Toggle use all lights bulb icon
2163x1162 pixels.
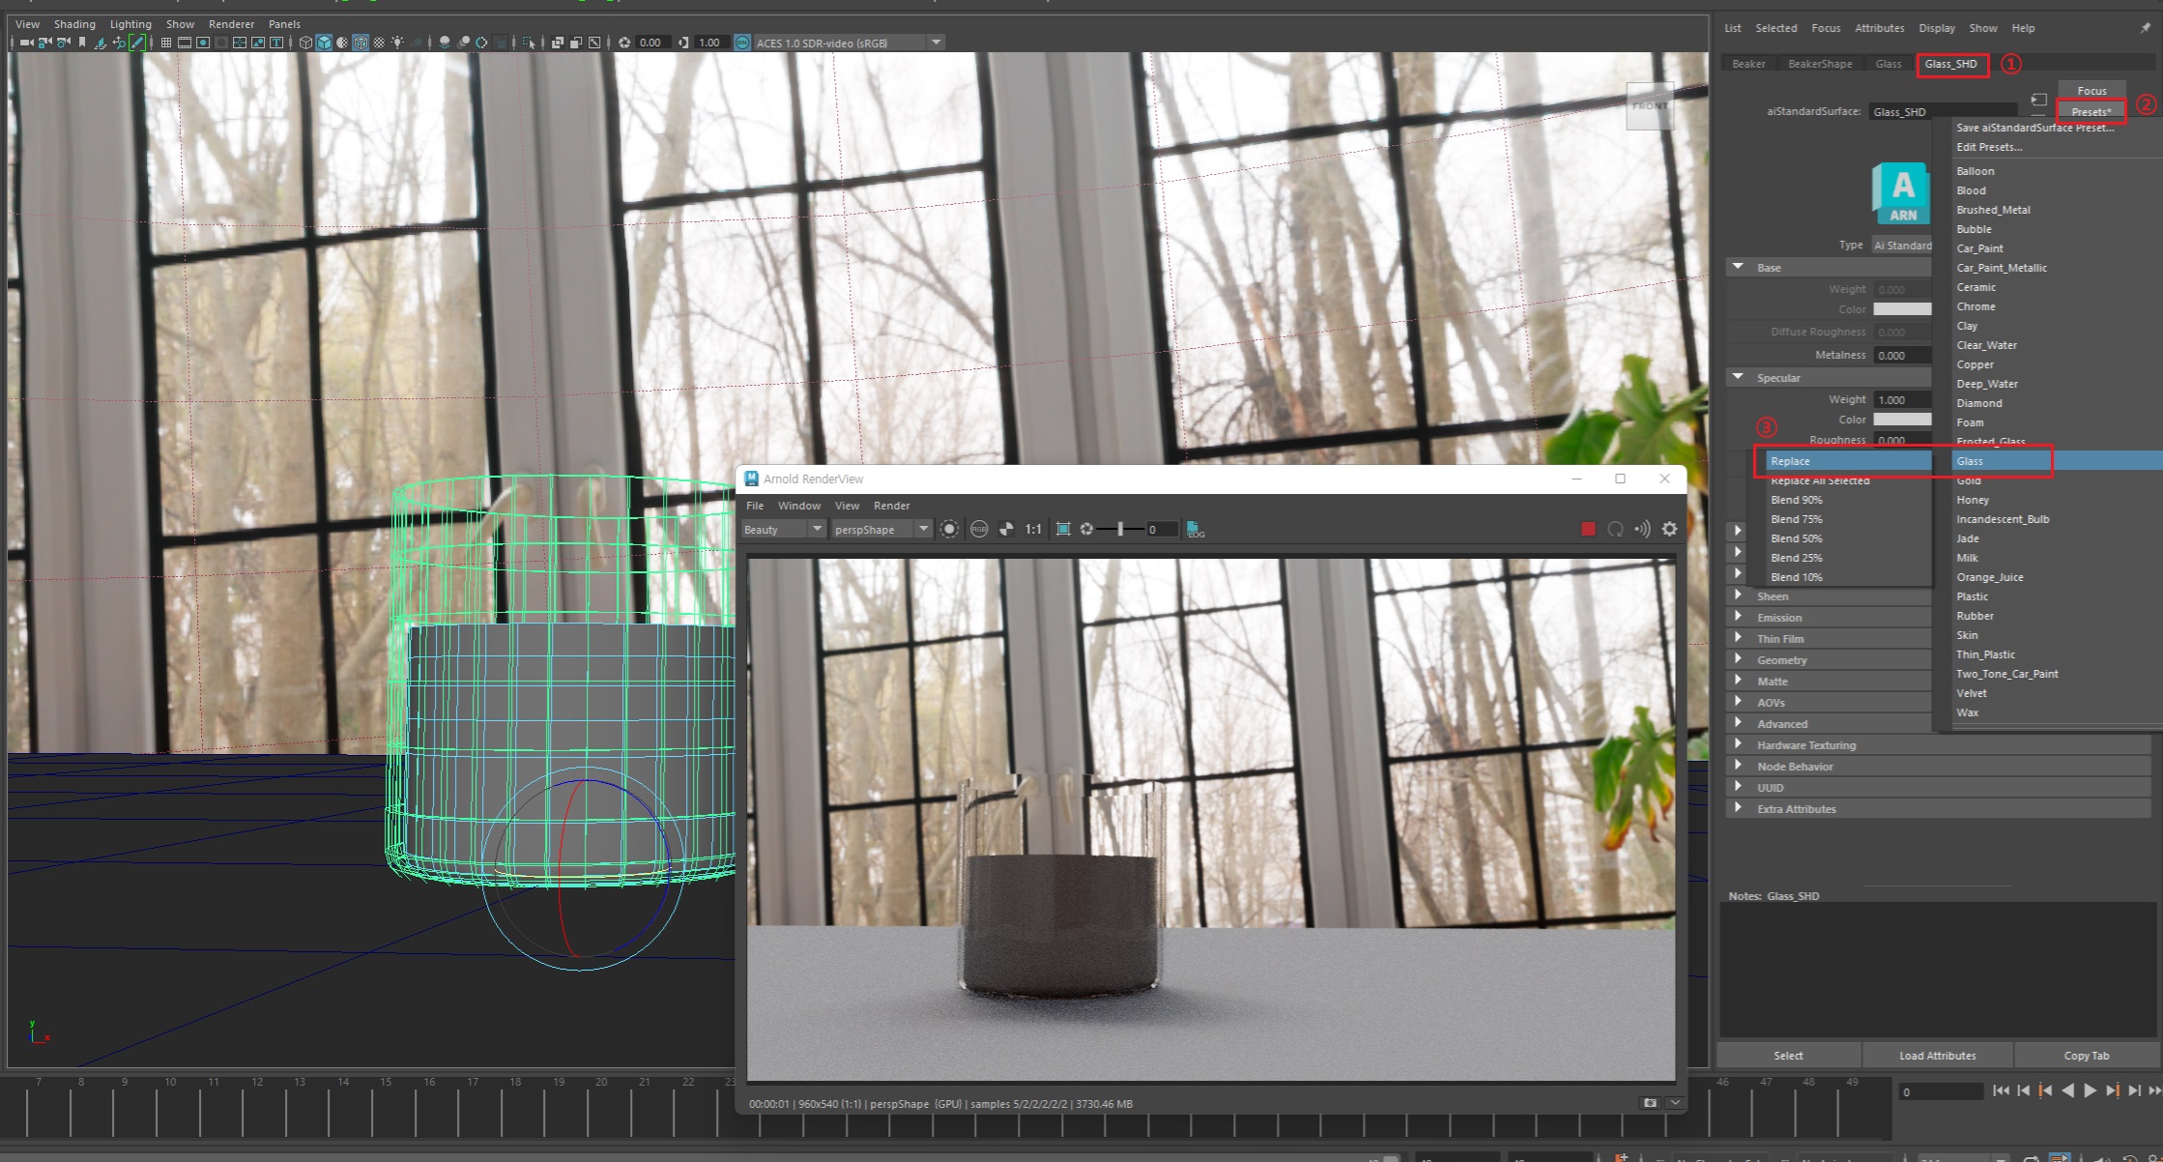coord(397,43)
